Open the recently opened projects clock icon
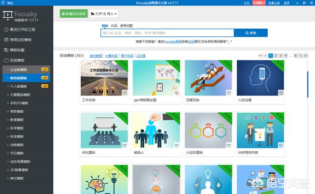The height and width of the screenshot is (194, 315). pyautogui.click(x=6, y=30)
